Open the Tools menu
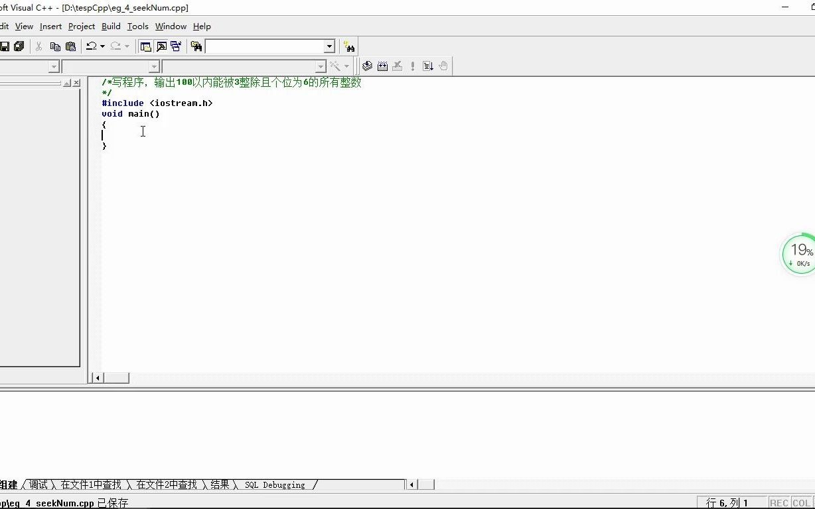Screen dimensions: 815x509 coord(137,27)
